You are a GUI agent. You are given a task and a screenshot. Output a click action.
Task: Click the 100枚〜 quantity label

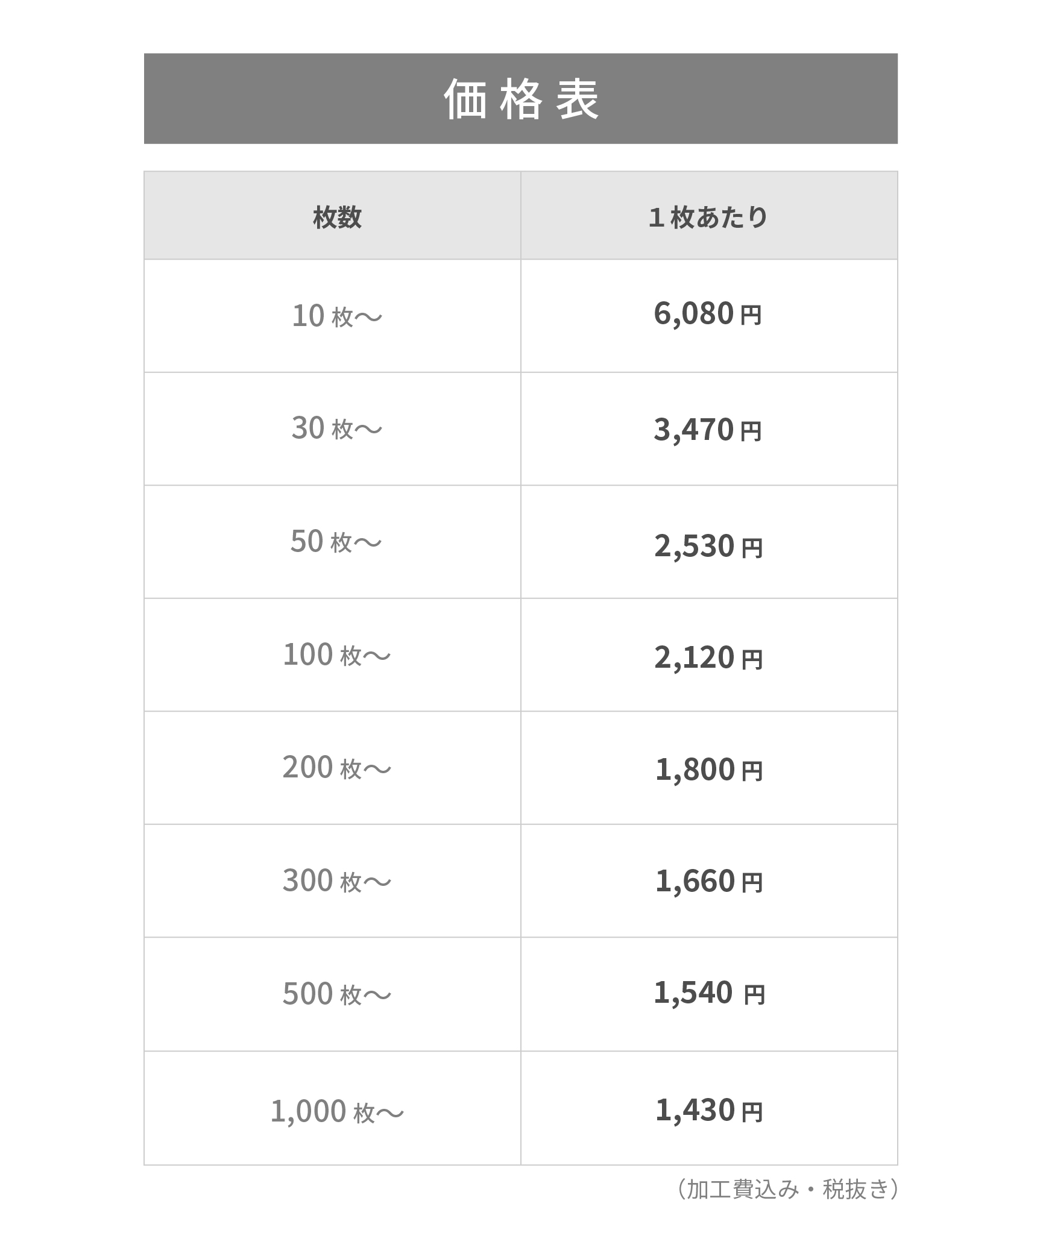pos(337,655)
